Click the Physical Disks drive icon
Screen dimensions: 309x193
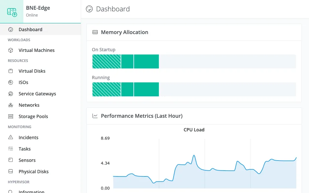point(11,171)
